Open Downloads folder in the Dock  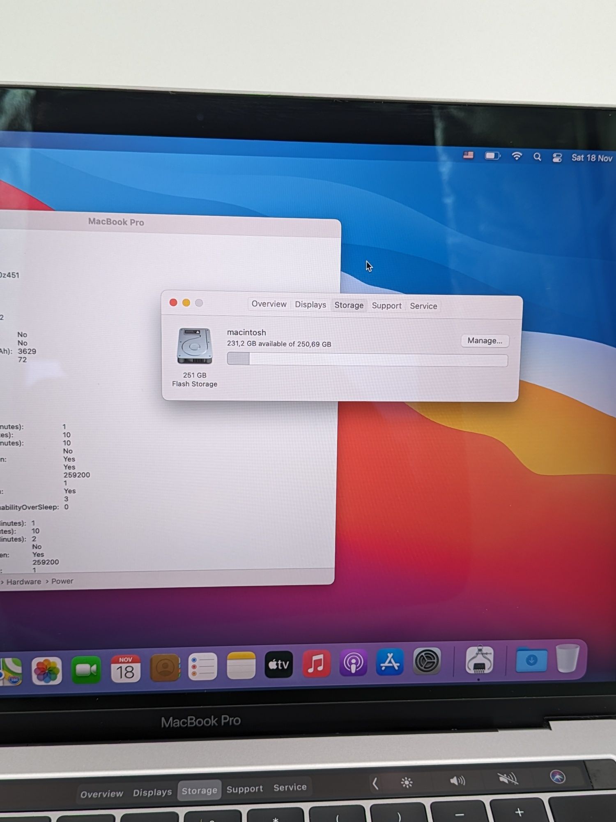point(531,660)
